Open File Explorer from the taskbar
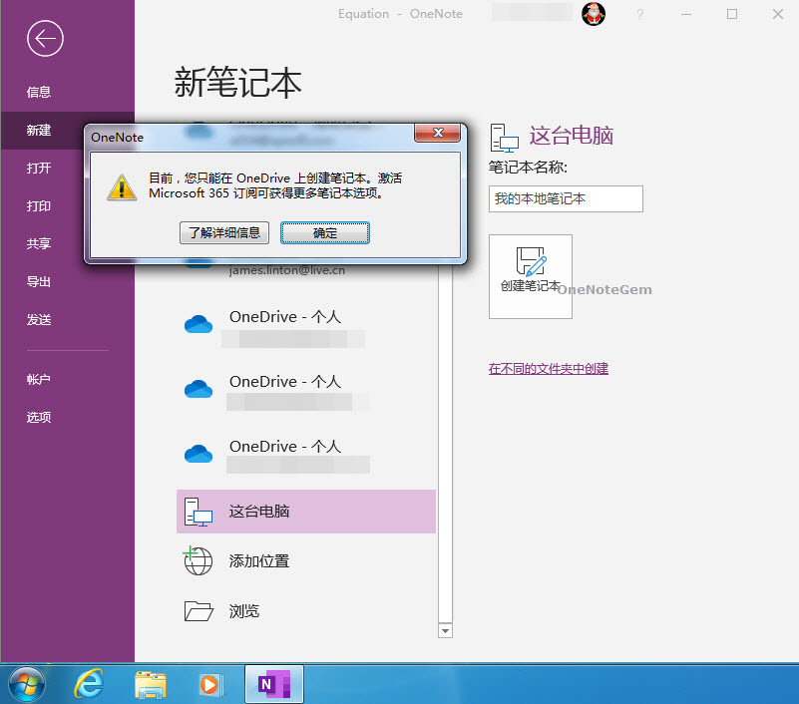The image size is (799, 704). tap(151, 684)
